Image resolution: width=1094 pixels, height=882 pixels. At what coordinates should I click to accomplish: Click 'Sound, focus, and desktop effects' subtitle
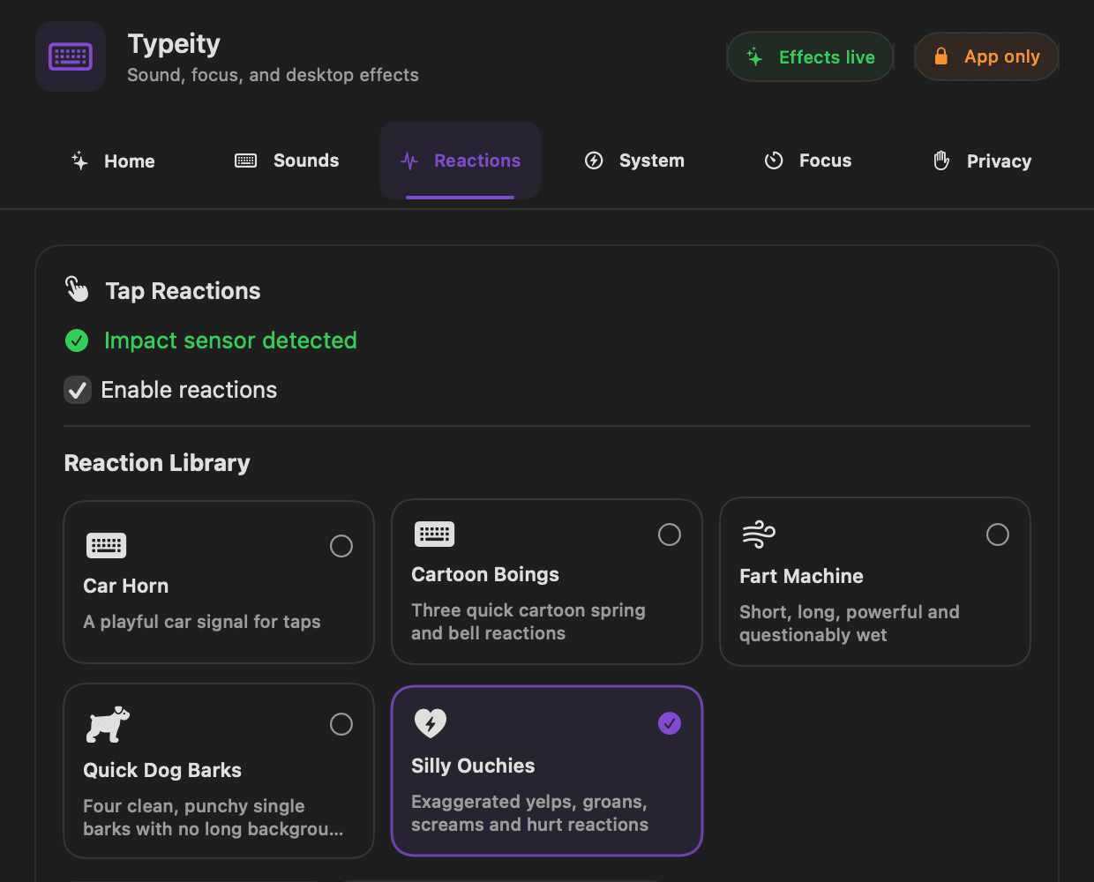[x=273, y=75]
